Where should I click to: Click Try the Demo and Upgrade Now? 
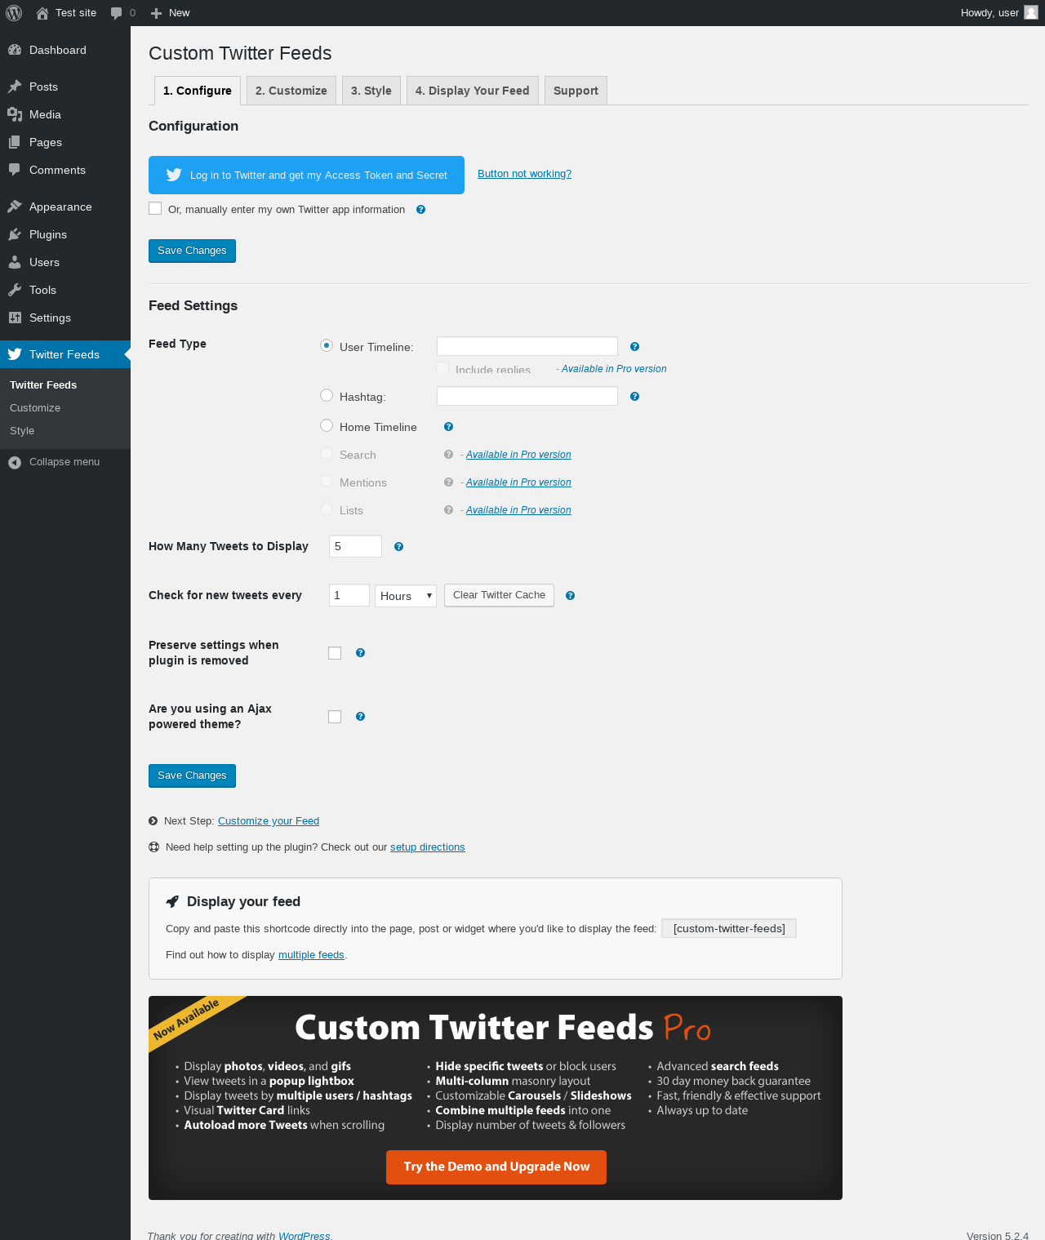(x=496, y=1167)
